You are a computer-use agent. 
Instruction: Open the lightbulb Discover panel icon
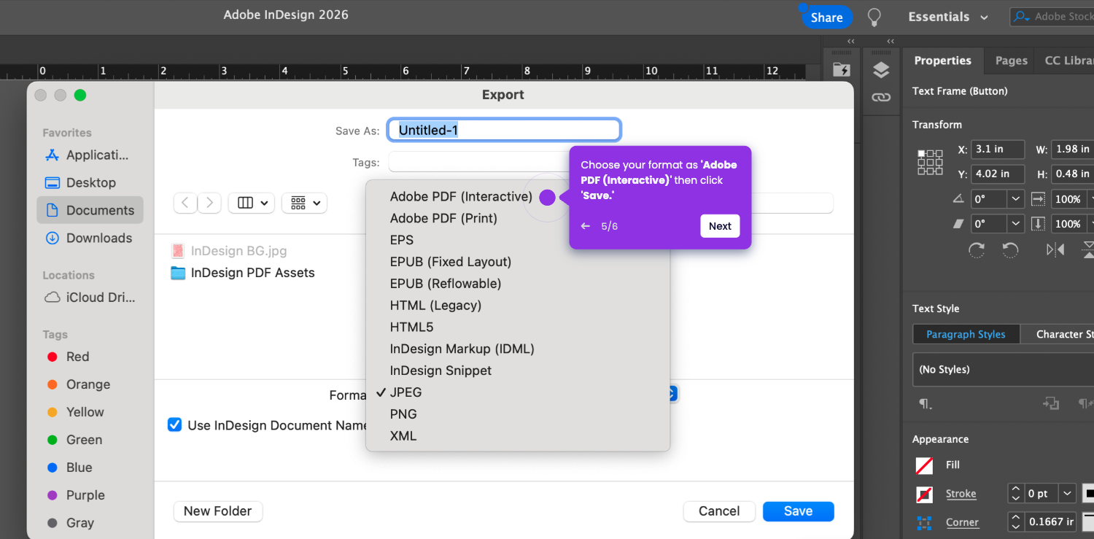pos(874,17)
